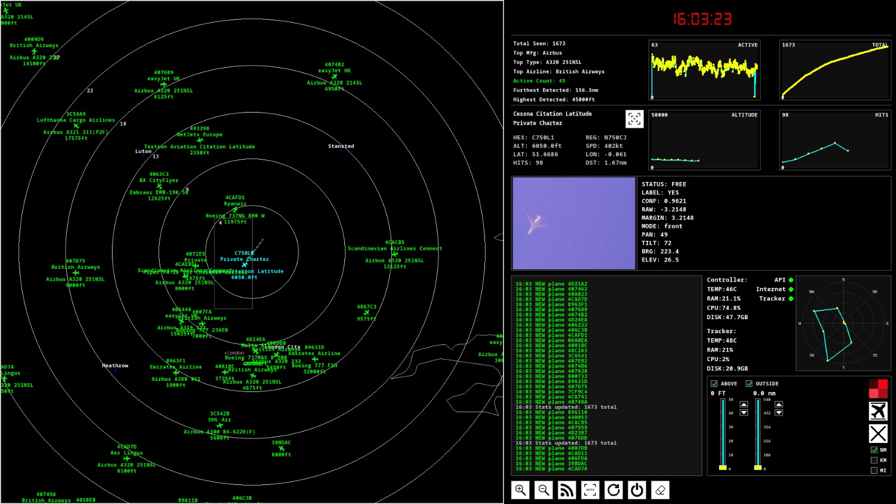Click the 'Total Seen: 1673' stat
The height and width of the screenshot is (504, 896).
[539, 44]
